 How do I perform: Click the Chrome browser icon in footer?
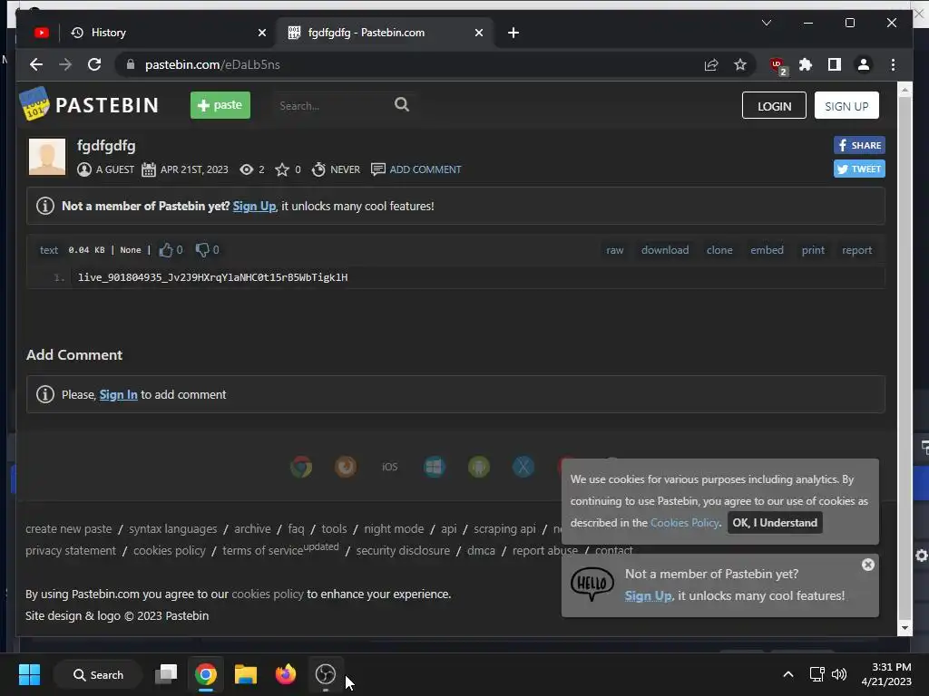tap(301, 467)
